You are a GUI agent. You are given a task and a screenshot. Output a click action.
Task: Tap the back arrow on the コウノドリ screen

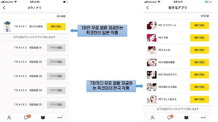coord(4,8)
